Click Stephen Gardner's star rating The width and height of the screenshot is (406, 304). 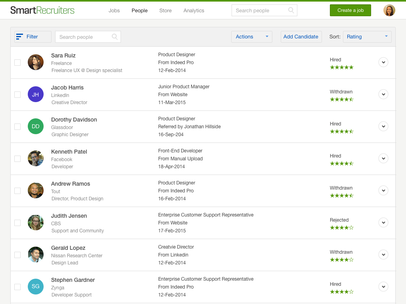[x=341, y=292]
